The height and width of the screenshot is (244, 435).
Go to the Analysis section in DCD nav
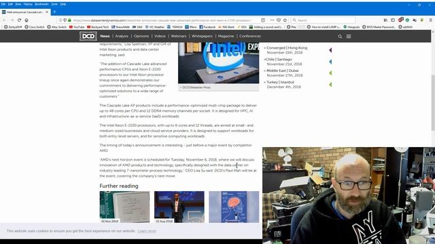(x=122, y=36)
